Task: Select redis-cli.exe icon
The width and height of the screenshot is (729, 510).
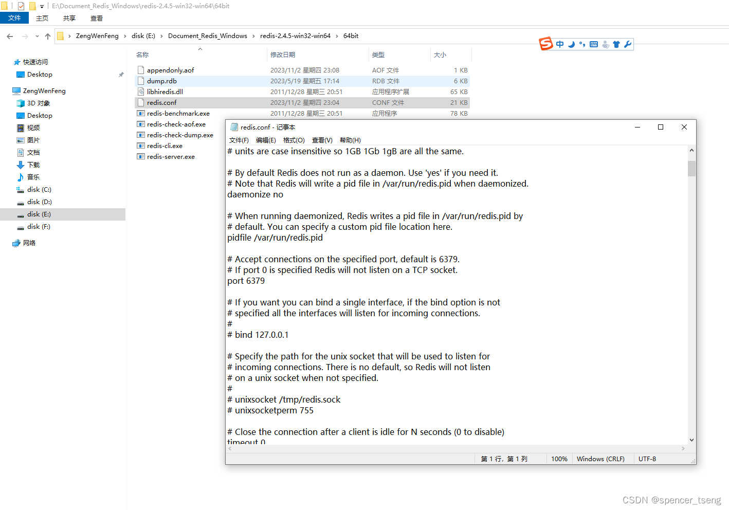Action: pos(141,145)
